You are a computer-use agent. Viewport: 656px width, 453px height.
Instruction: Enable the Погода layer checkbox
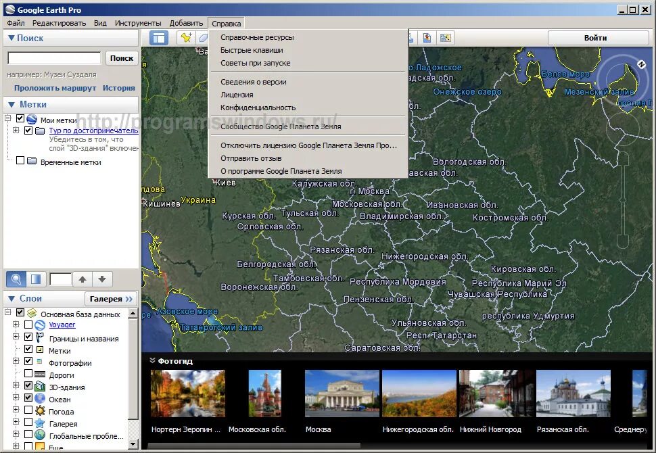tap(28, 410)
